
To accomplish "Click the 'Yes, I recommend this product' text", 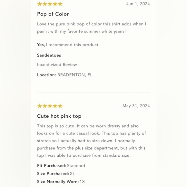I will point(68,45).
